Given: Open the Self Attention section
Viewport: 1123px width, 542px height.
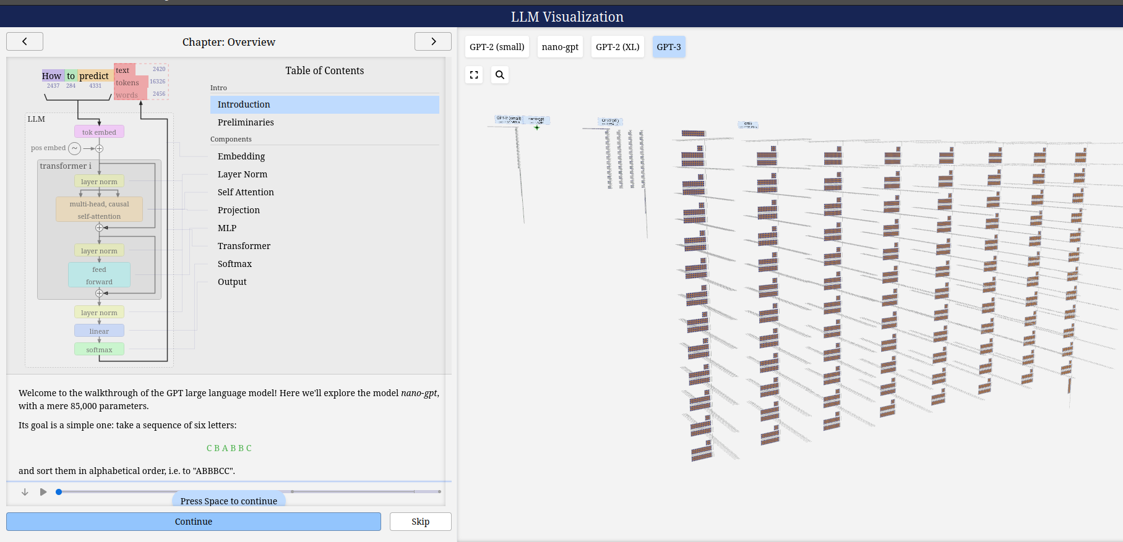Looking at the screenshot, I should 325,192.
